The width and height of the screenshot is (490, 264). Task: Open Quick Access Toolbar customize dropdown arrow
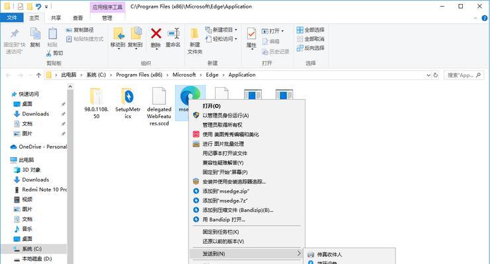click(x=46, y=7)
